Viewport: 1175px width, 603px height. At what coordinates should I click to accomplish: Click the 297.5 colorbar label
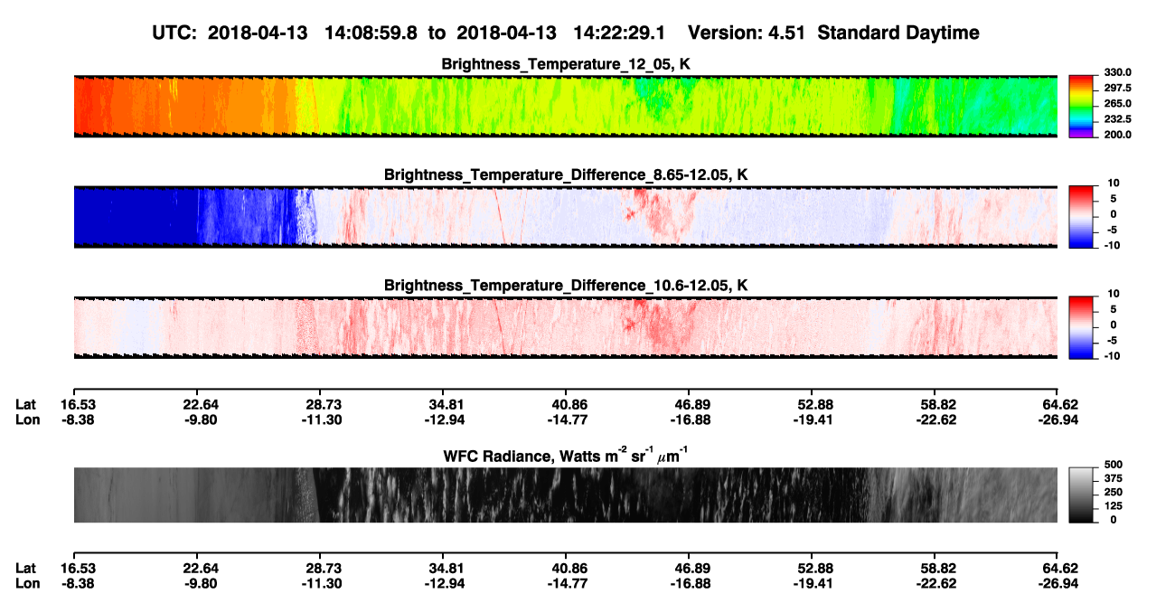coord(1118,88)
